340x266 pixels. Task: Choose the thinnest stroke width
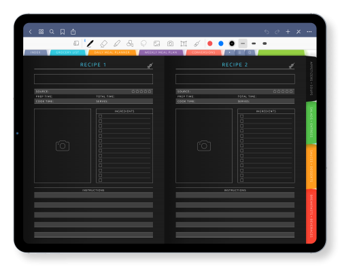click(x=243, y=43)
